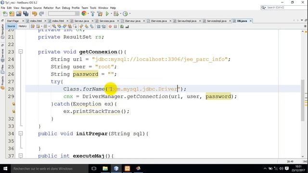
Task: Open the Windows Start menu
Action: [x=5, y=169]
